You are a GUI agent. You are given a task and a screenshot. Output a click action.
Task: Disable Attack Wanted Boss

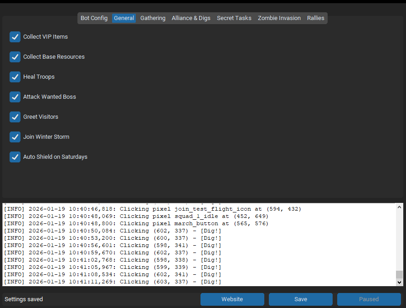click(x=15, y=97)
